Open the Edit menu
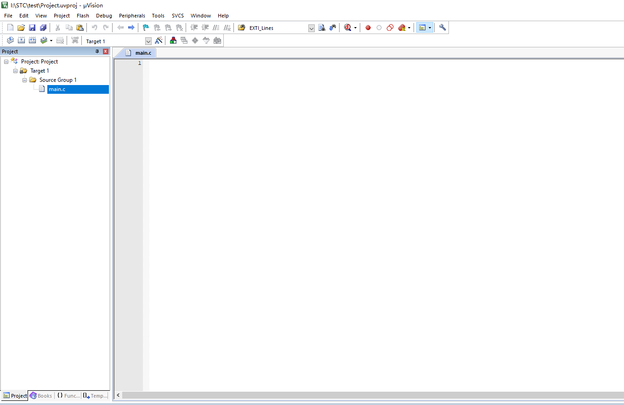This screenshot has height=405, width=624. pyautogui.click(x=24, y=16)
